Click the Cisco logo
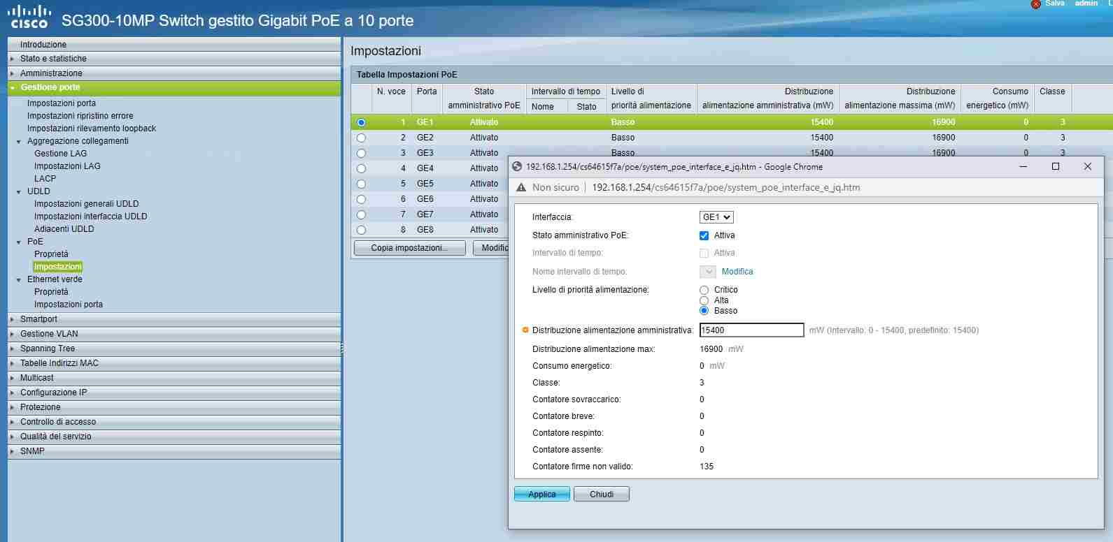The width and height of the screenshot is (1113, 542). click(29, 16)
